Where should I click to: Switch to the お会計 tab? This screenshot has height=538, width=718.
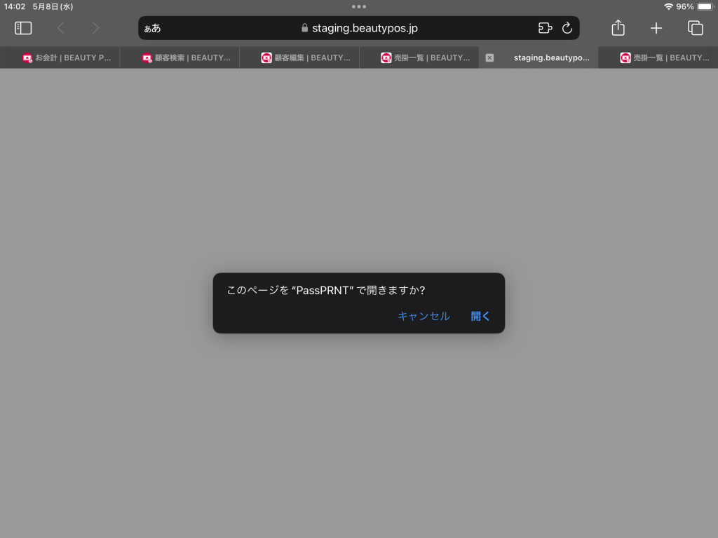[67, 57]
